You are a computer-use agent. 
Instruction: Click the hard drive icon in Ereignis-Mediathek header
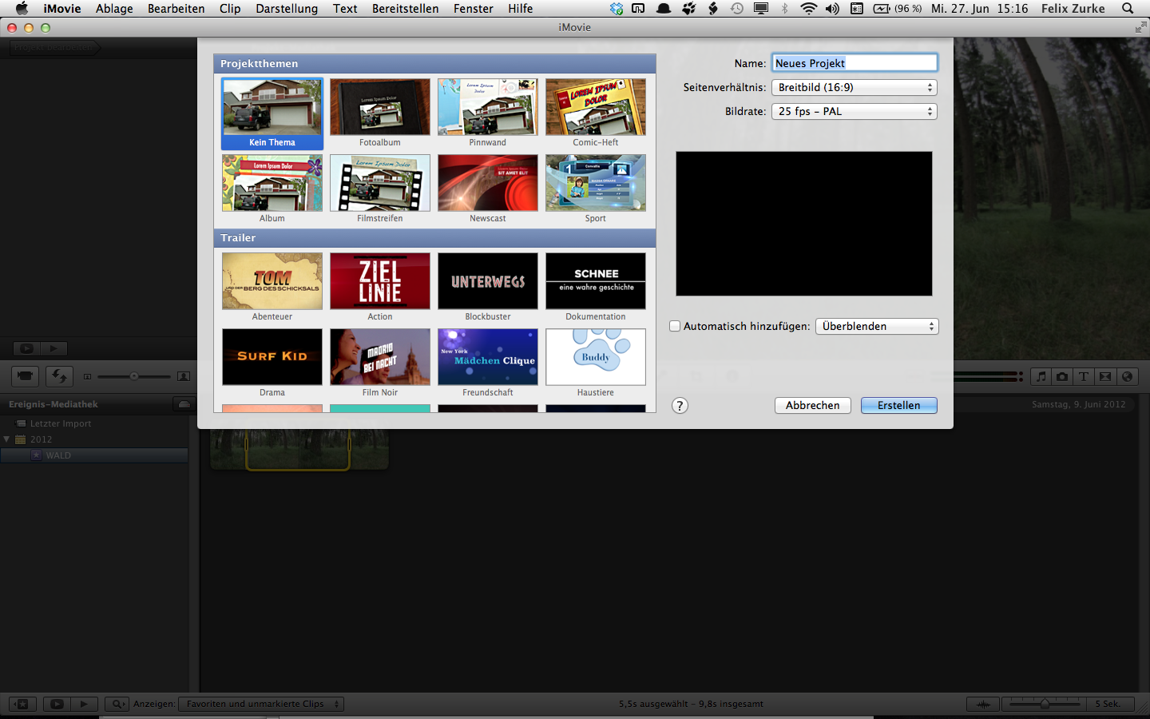click(x=184, y=404)
